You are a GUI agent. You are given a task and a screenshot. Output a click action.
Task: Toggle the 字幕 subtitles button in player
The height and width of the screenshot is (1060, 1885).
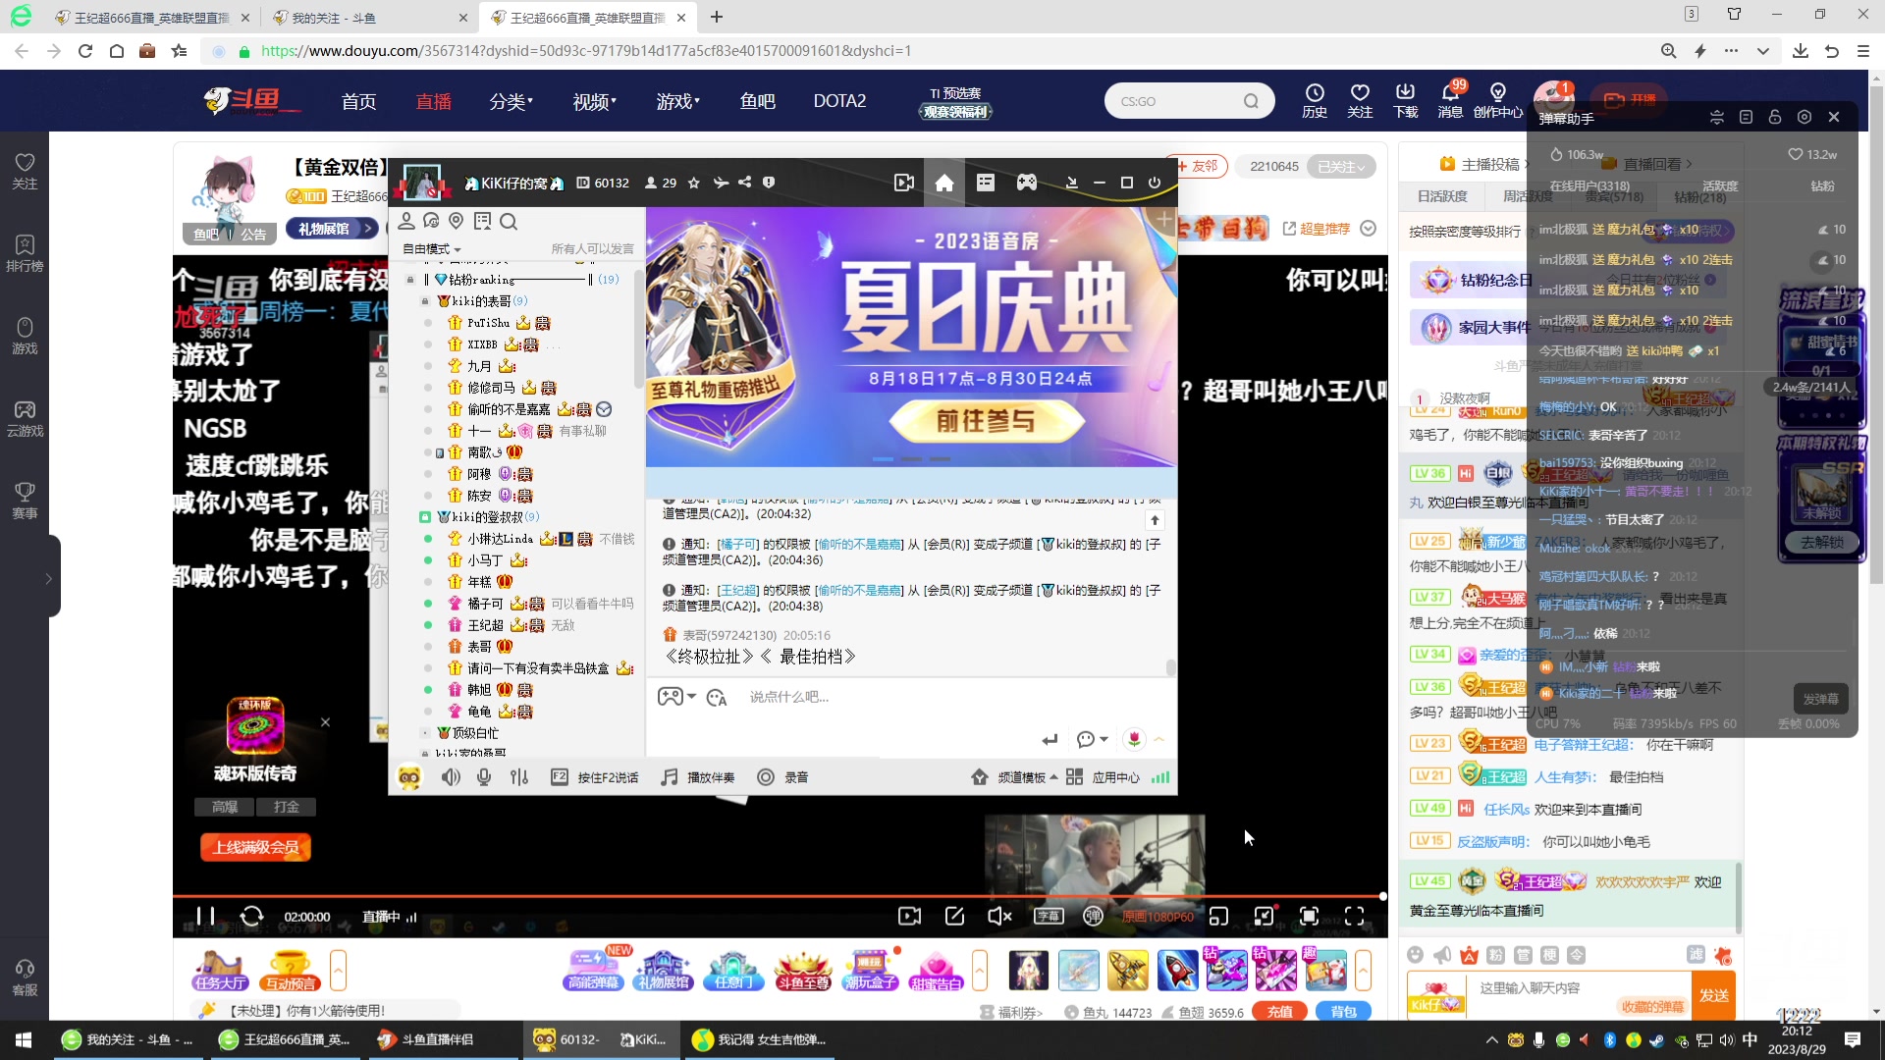(1049, 916)
